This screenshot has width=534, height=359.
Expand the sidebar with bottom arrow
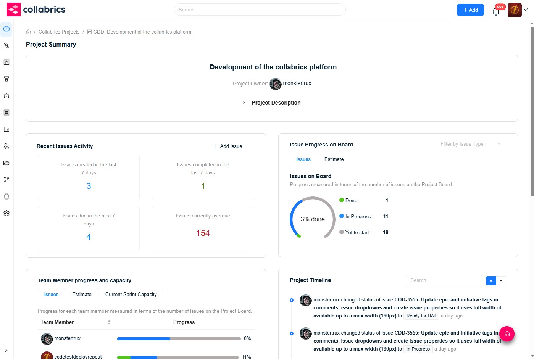6,350
